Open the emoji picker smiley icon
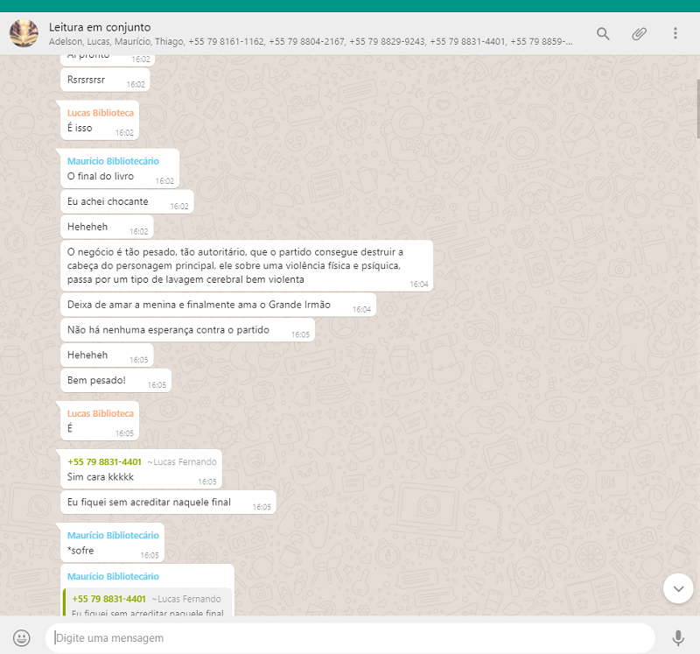The height and width of the screenshot is (654, 700). pyautogui.click(x=22, y=638)
